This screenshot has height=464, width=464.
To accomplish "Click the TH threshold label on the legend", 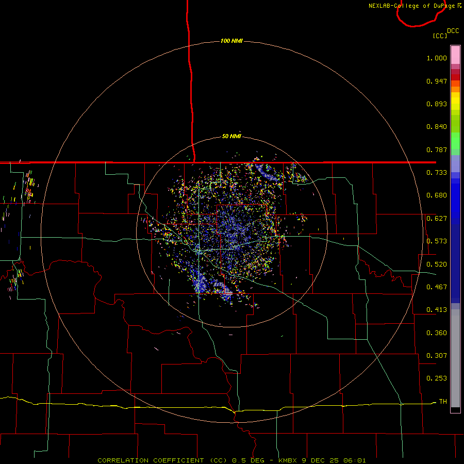I will click(x=443, y=402).
